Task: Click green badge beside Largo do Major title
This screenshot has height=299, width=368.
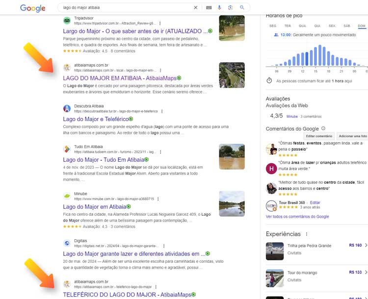Action: tap(210, 31)
